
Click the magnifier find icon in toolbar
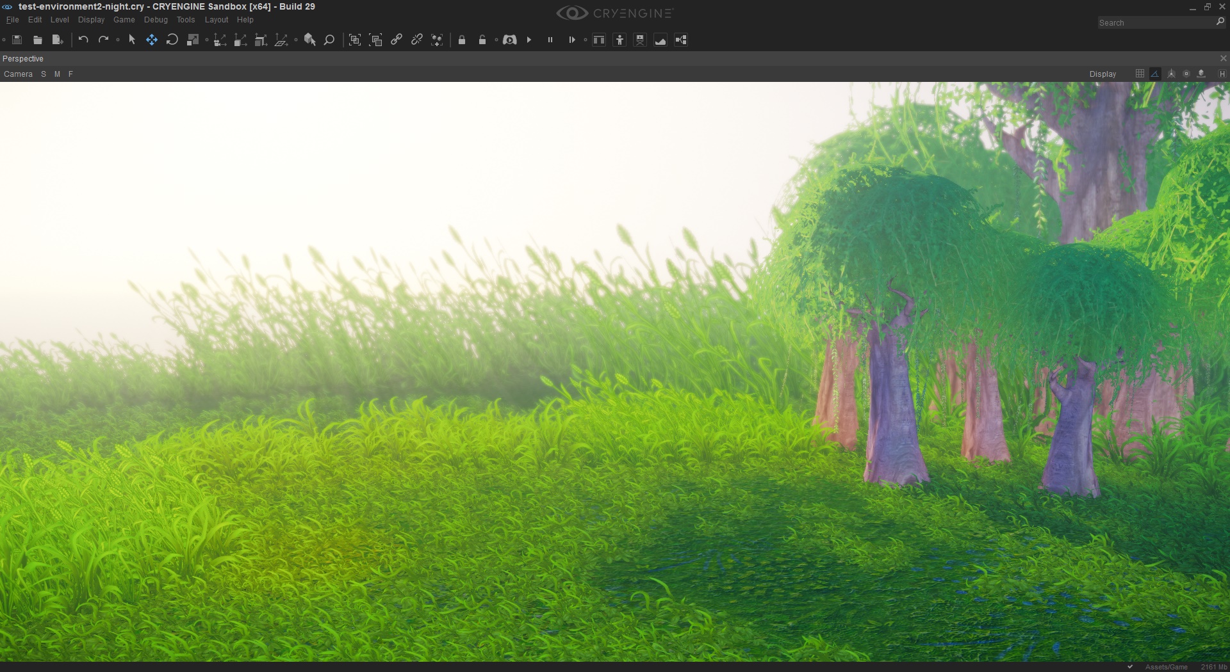click(329, 40)
